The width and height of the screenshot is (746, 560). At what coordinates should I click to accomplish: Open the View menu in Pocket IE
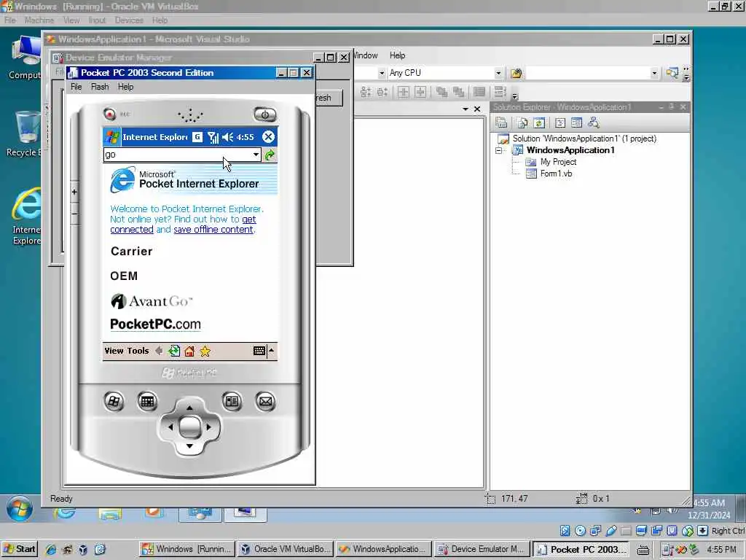pyautogui.click(x=114, y=351)
